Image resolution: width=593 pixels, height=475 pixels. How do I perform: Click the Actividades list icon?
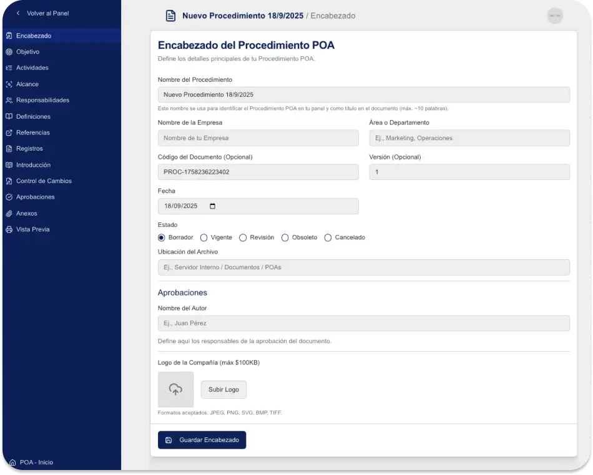(x=9, y=68)
